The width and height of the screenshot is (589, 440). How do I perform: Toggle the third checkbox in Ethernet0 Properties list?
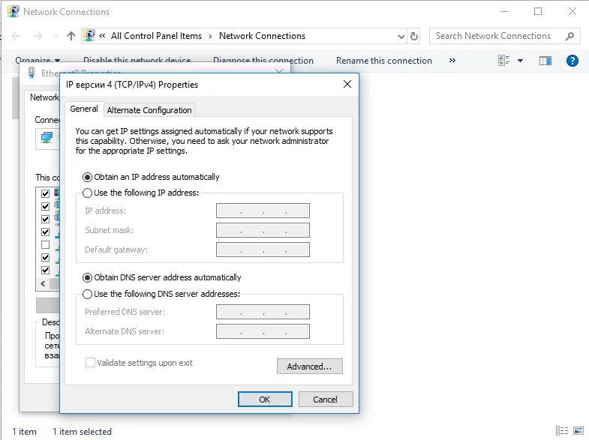[46, 219]
